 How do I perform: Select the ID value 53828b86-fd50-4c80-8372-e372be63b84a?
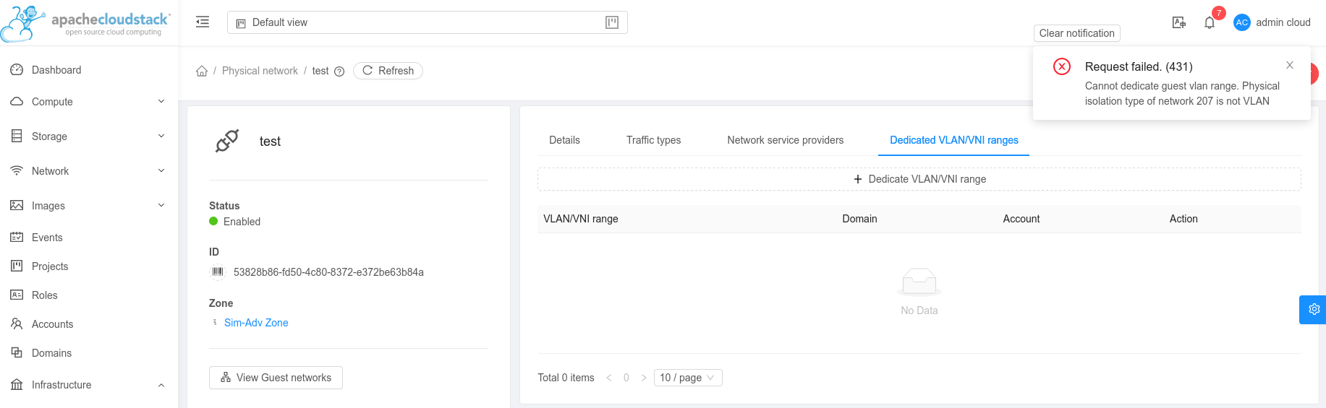328,272
